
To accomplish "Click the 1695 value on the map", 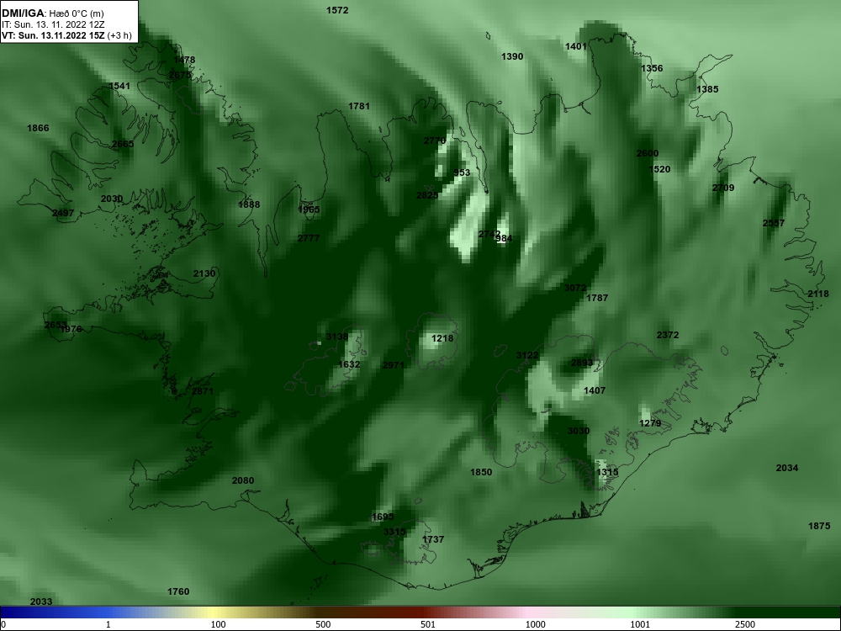I will click(383, 517).
